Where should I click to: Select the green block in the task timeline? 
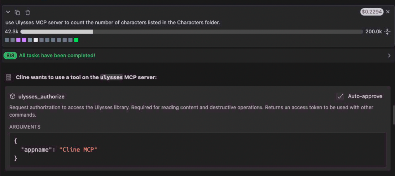tap(76, 40)
